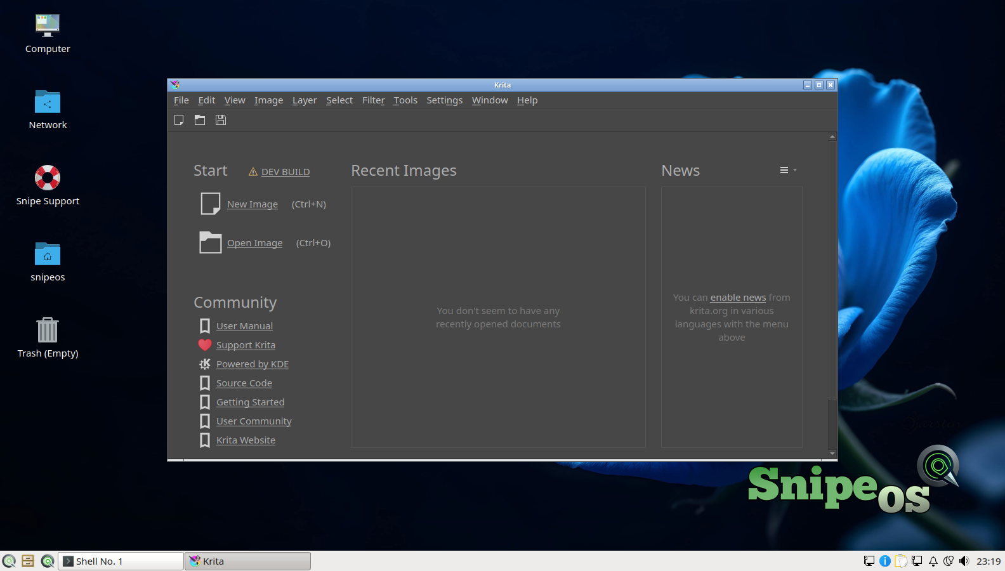Visit the User Community link
The image size is (1005, 571).
click(254, 421)
